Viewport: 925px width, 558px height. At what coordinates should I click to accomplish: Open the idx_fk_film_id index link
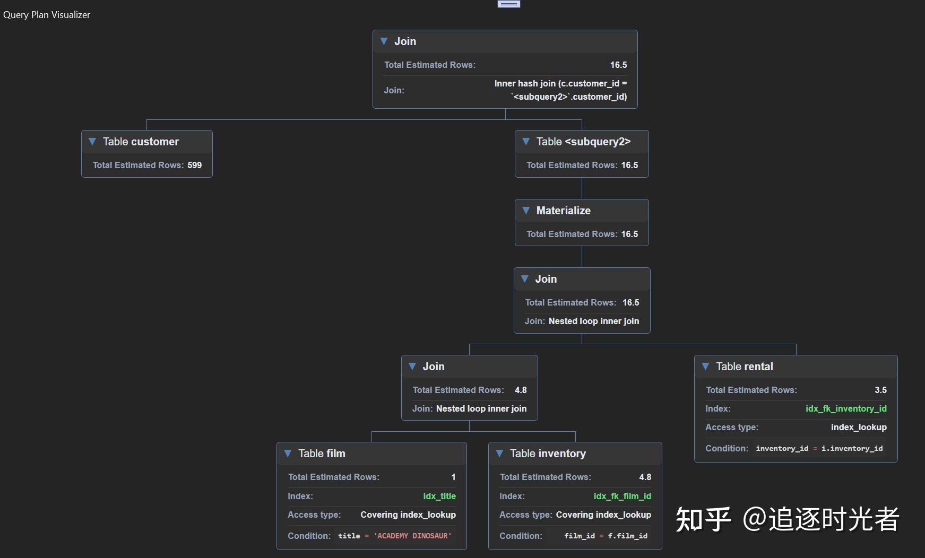[x=623, y=496]
